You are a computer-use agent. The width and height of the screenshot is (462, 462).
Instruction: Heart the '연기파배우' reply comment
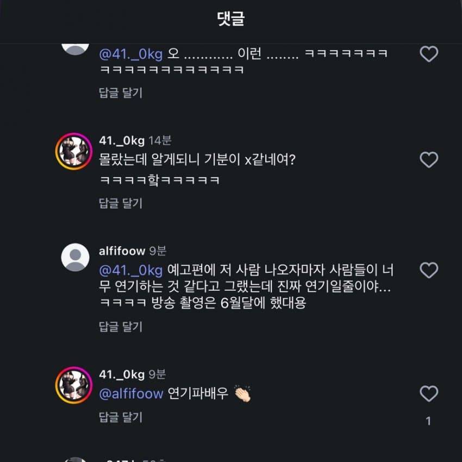pos(429,394)
